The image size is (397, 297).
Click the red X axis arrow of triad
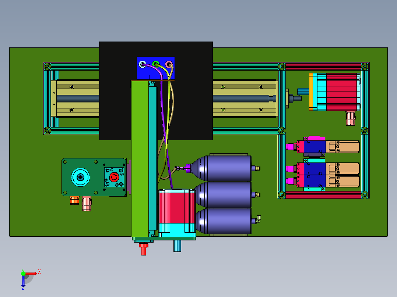click(31, 273)
